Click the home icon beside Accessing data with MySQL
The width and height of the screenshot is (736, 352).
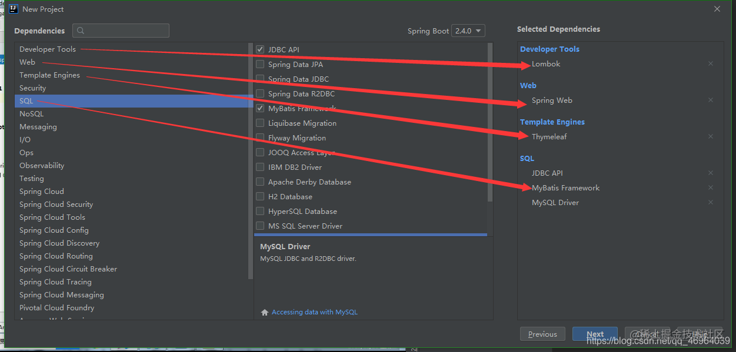265,312
